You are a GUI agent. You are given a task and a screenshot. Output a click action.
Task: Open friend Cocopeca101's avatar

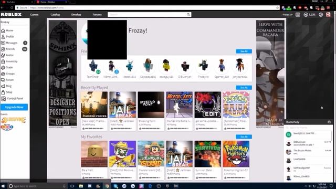pos(148,66)
